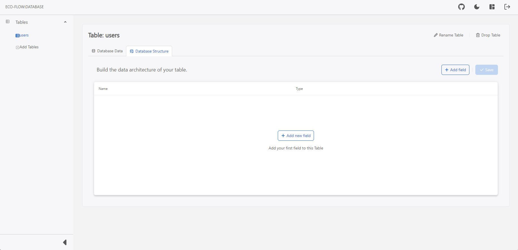This screenshot has width=518, height=250.
Task: Click 'Build the data architecture of your table.' text
Action: pyautogui.click(x=142, y=70)
